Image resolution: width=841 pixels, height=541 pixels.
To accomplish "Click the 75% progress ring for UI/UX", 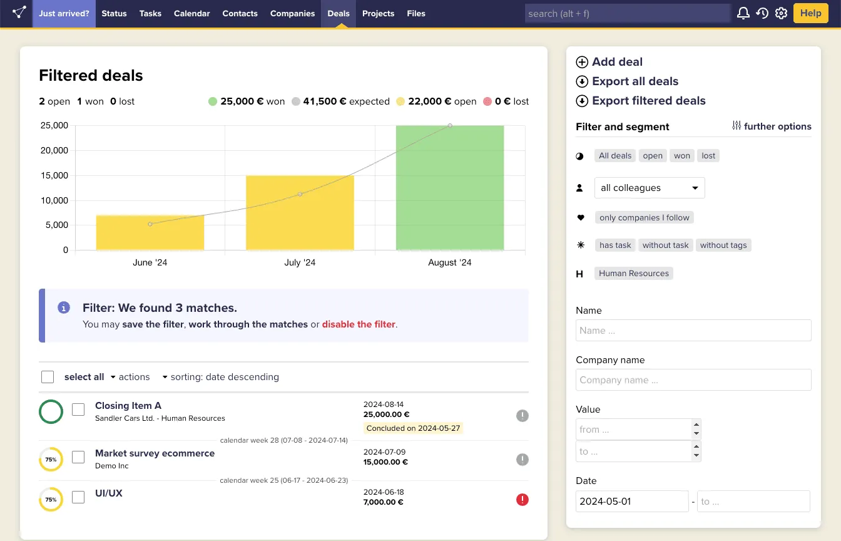I will click(x=51, y=500).
